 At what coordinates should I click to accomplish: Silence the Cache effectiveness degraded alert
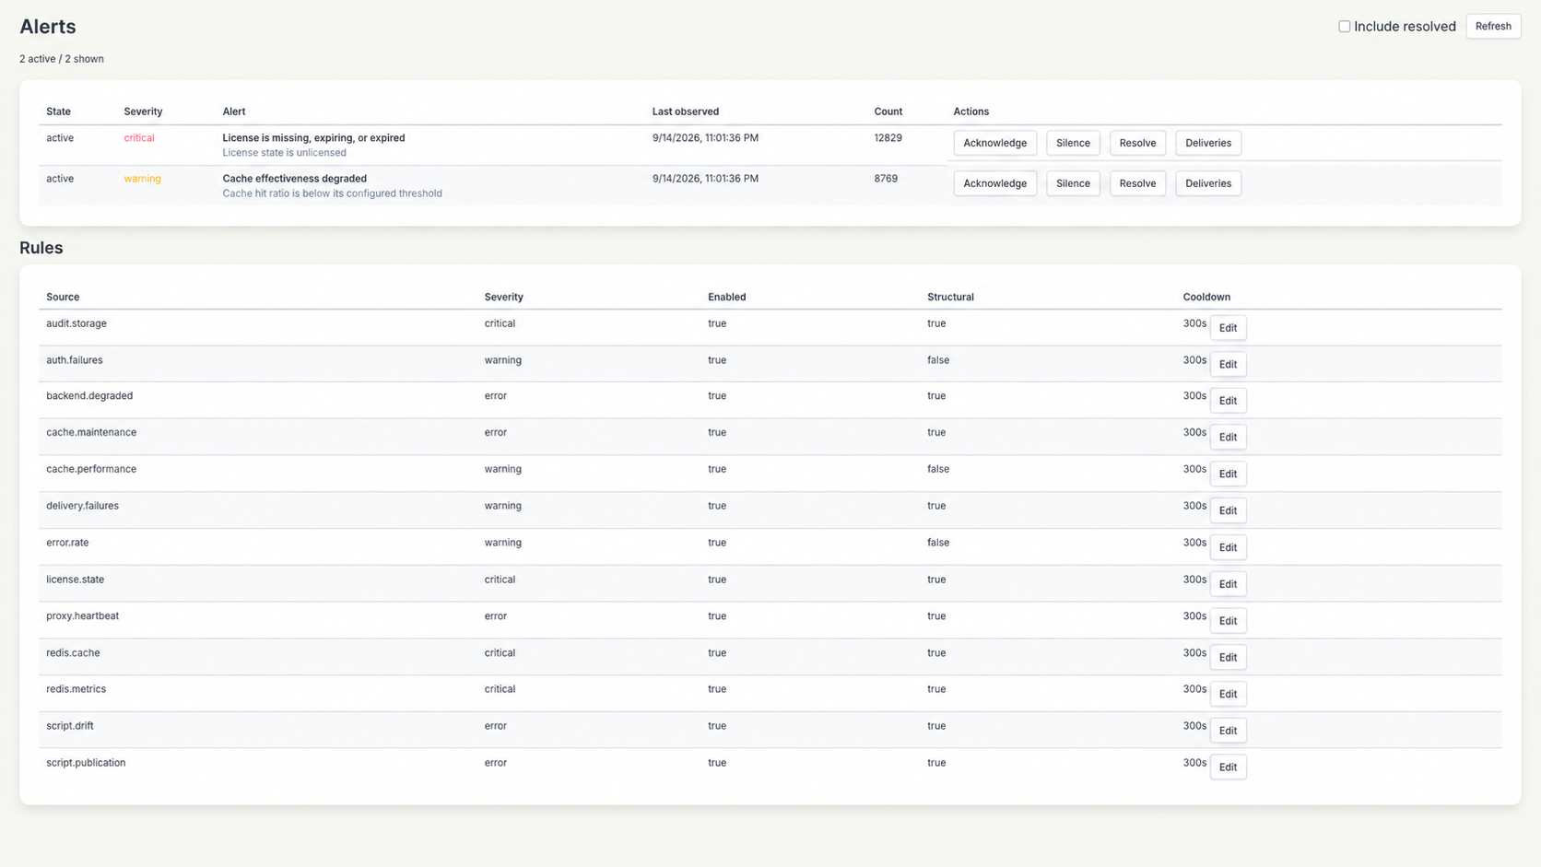coord(1073,183)
